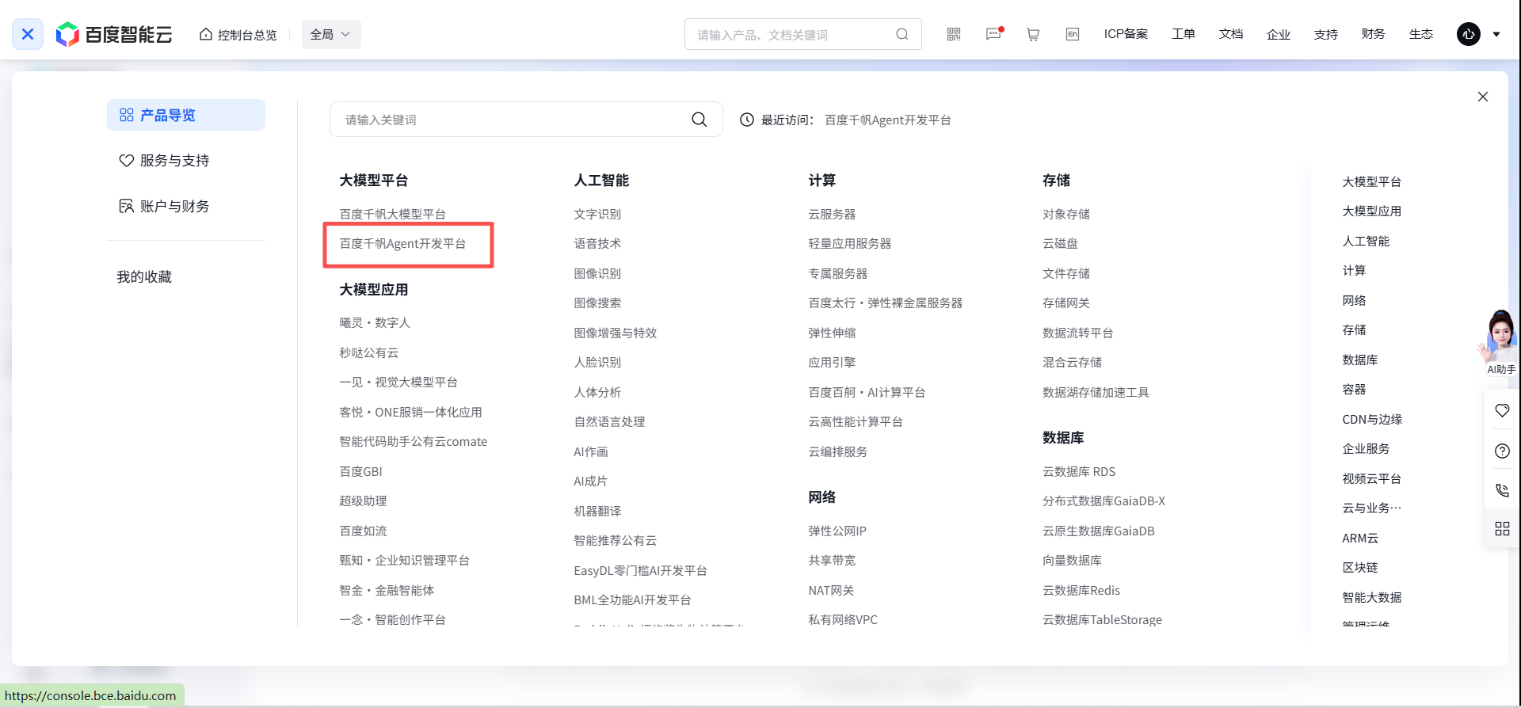This screenshot has height=708, width=1521.
Task: Expand the 全局 region dropdown
Action: [x=330, y=34]
